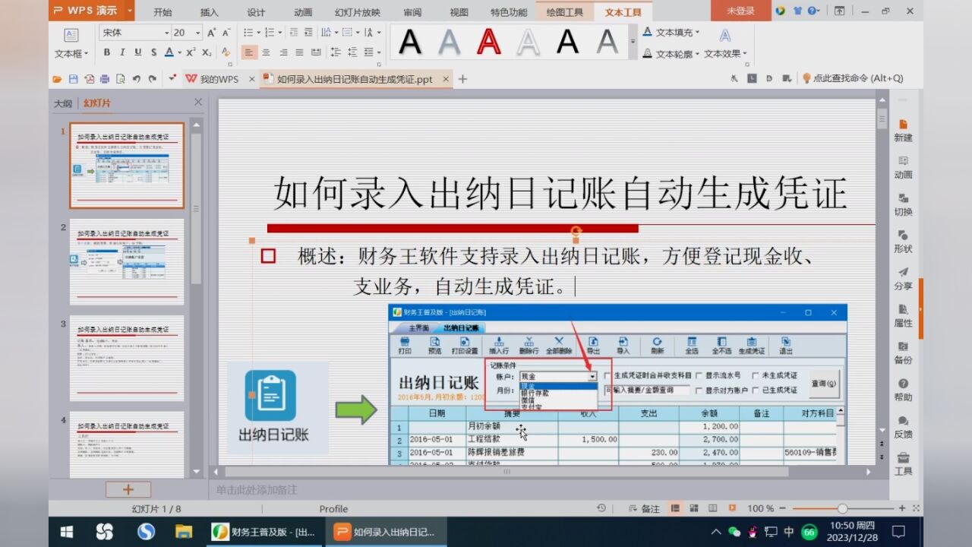Expand the WordArt styles gallery
The image size is (972, 547).
(x=633, y=43)
